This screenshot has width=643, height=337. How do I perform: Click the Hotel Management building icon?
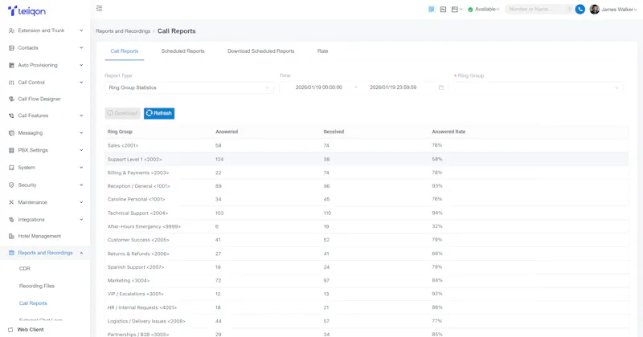(x=11, y=236)
